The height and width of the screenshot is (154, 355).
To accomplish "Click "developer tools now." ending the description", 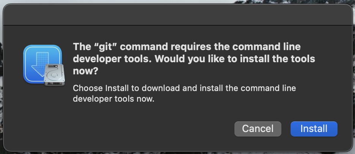I will [113, 99].
